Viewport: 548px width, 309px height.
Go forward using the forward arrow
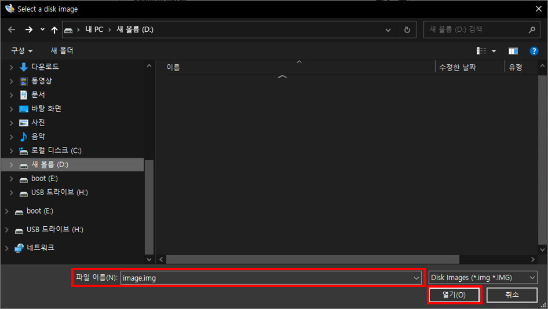(28, 30)
